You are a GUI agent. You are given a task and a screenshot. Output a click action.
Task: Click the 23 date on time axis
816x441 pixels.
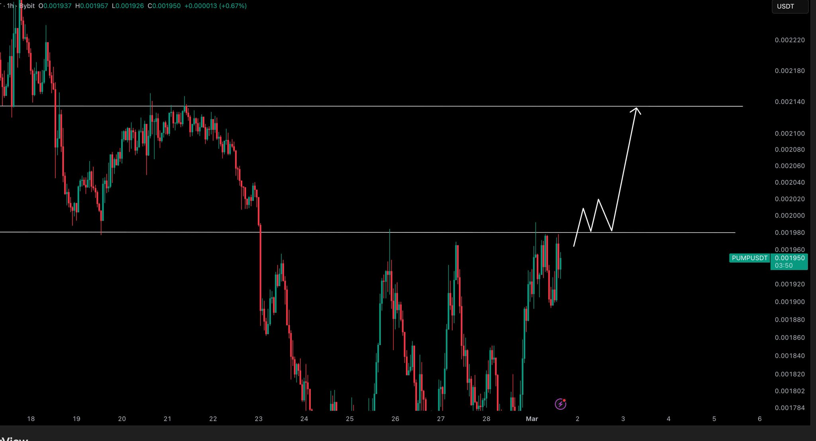click(259, 419)
